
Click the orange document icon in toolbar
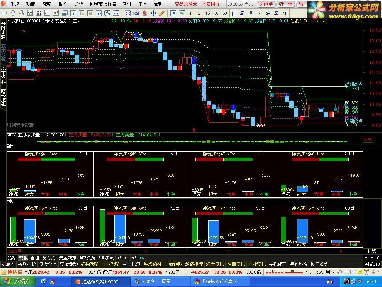90,13
